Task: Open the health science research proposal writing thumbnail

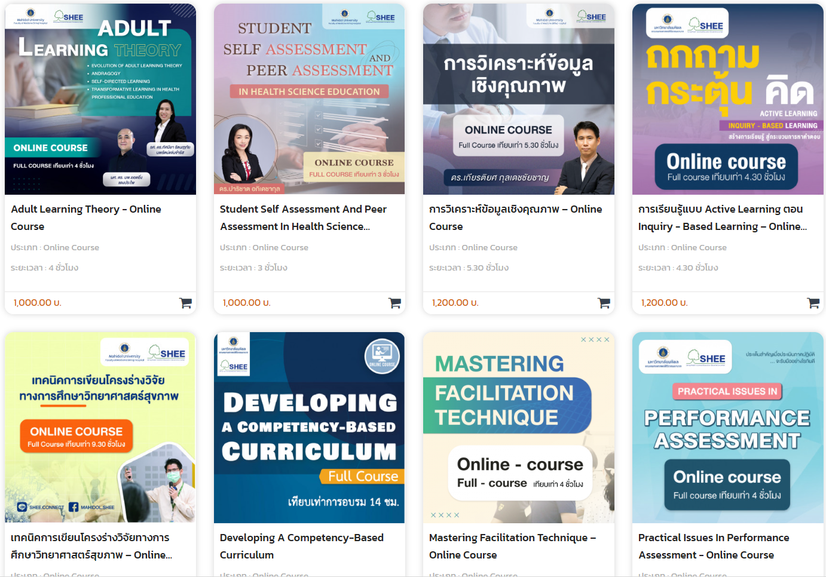Action: coord(100,428)
